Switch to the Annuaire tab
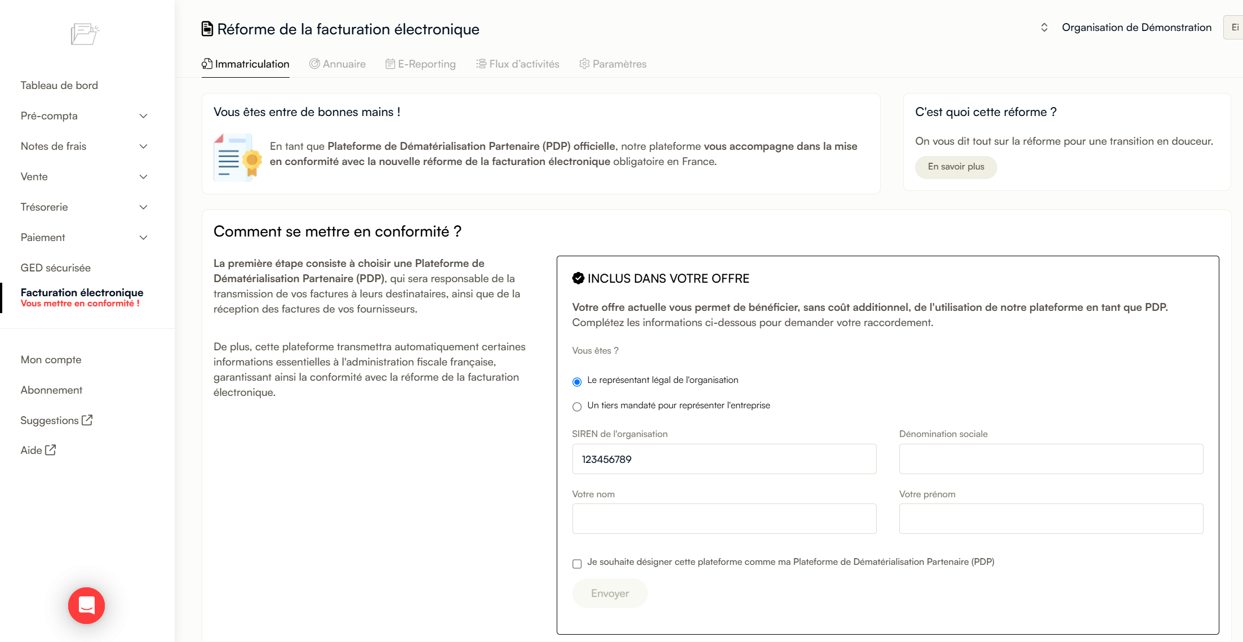This screenshot has width=1243, height=642. pos(338,64)
